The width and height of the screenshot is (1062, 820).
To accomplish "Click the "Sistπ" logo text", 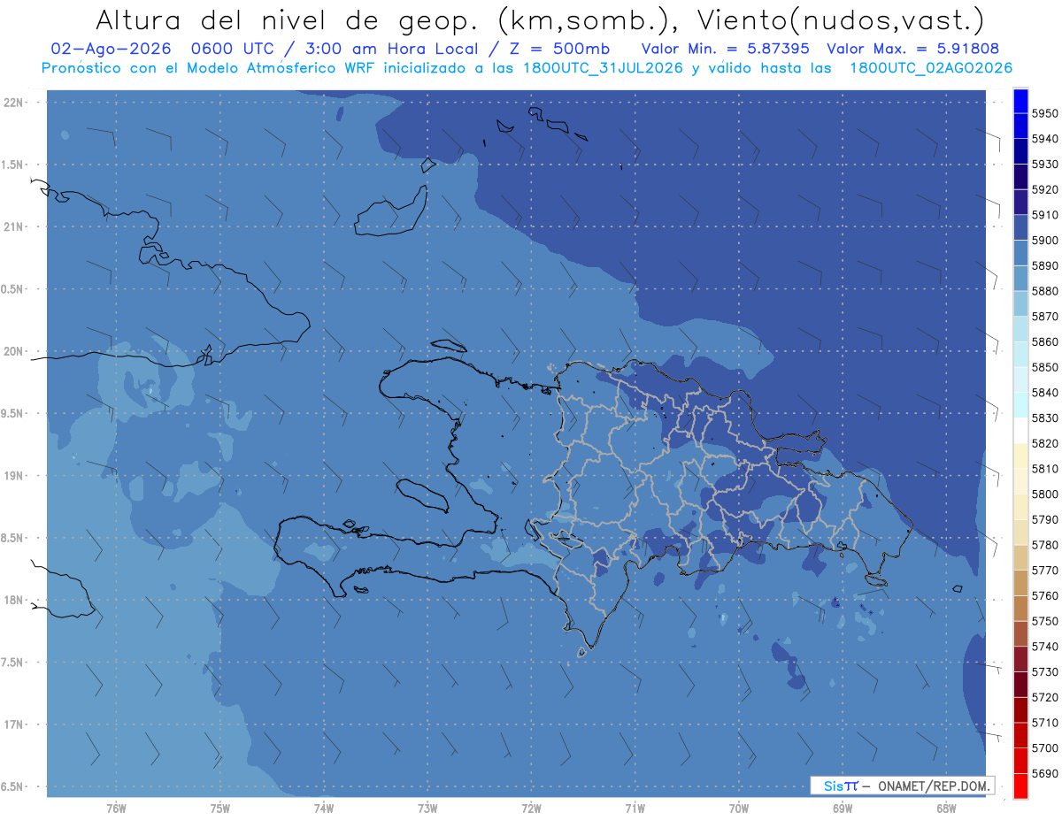I will coord(840,786).
